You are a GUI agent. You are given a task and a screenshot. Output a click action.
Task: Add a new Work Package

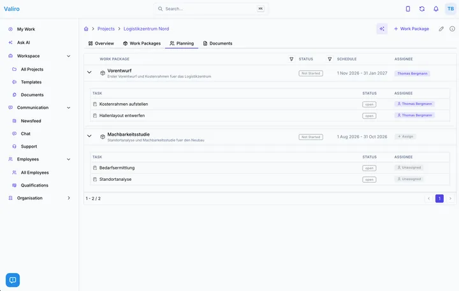411,29
